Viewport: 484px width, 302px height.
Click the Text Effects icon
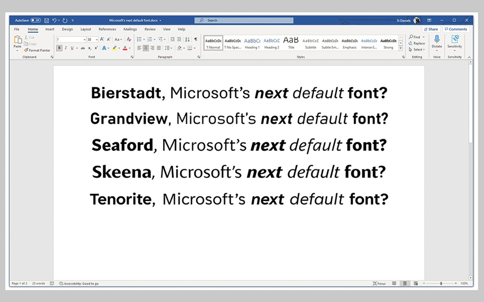[104, 48]
